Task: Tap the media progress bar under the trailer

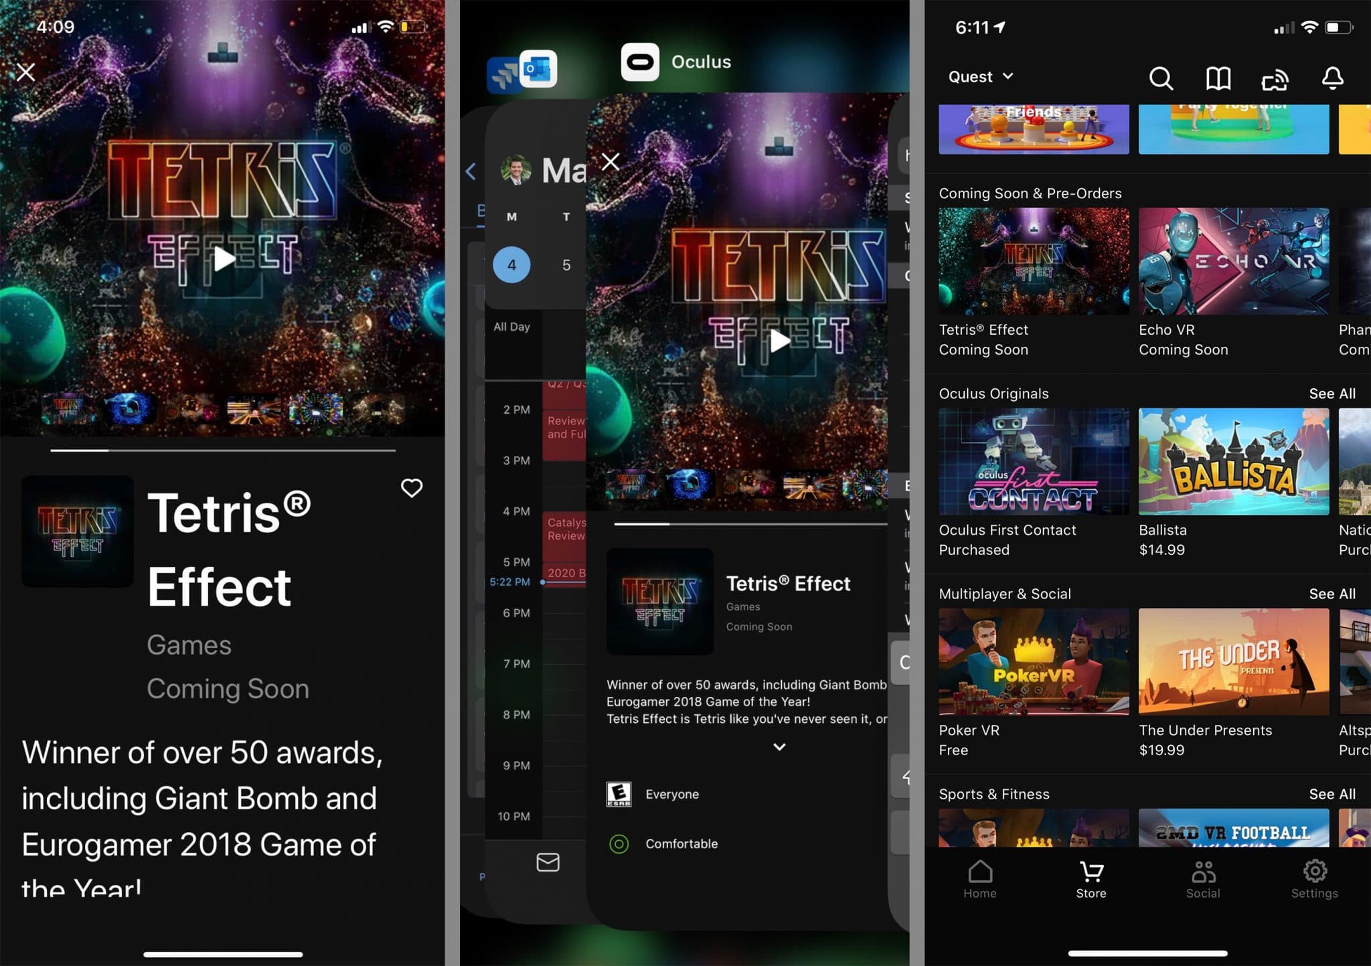Action: click(223, 451)
